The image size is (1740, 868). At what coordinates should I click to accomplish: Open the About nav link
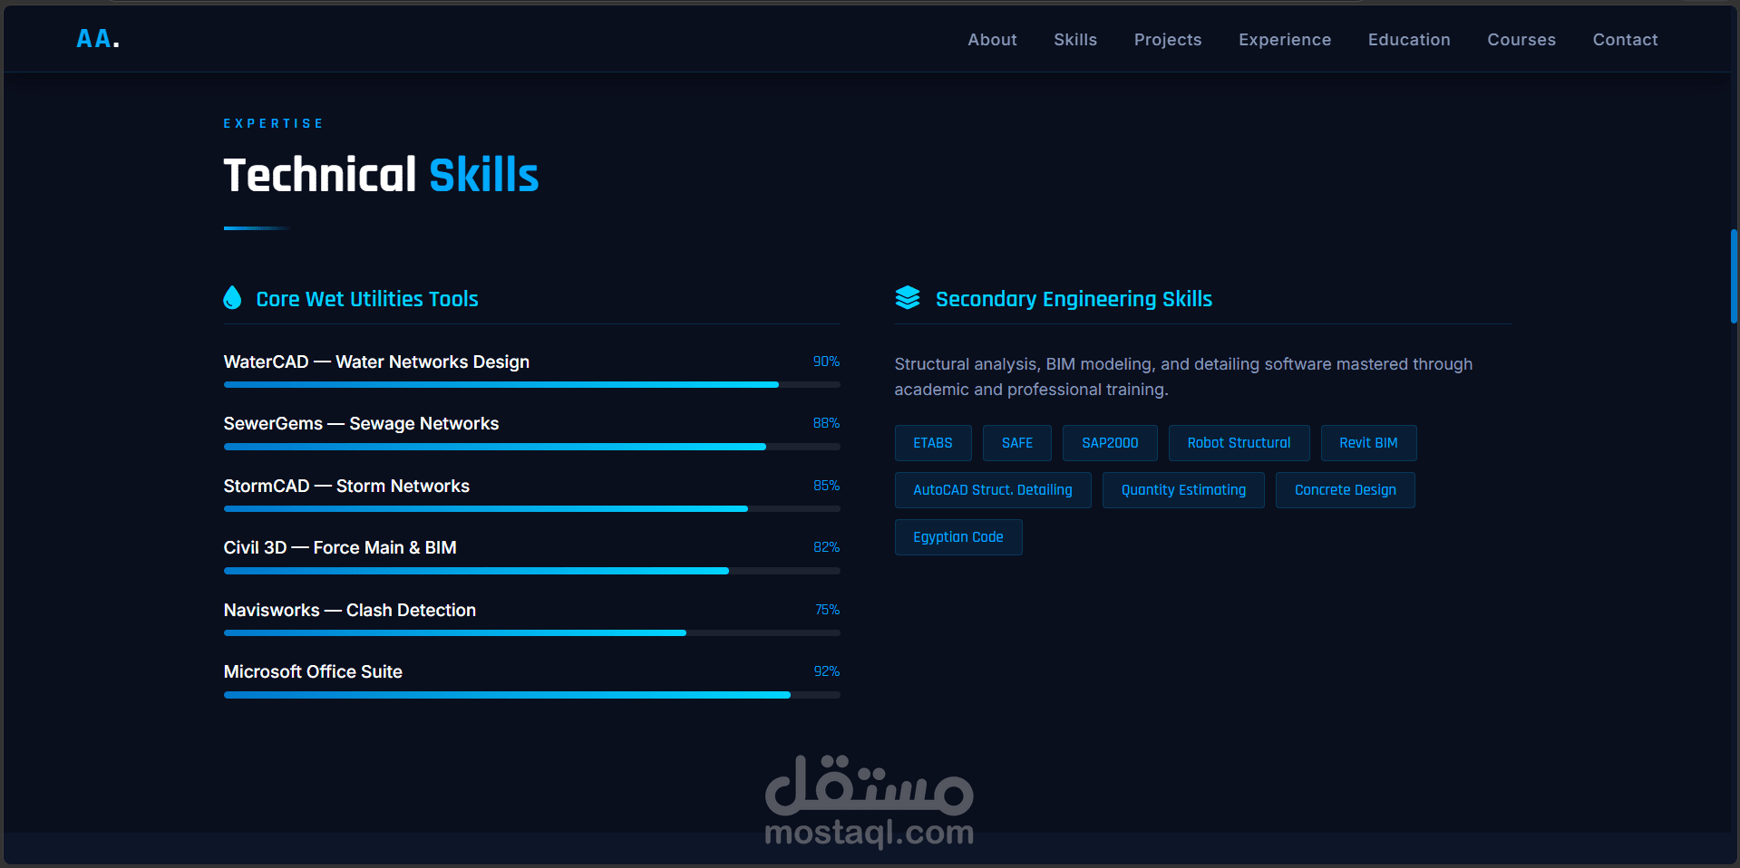tap(992, 40)
